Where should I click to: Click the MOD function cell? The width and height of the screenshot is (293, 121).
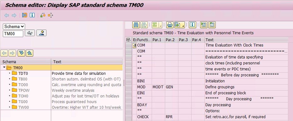point(144,87)
